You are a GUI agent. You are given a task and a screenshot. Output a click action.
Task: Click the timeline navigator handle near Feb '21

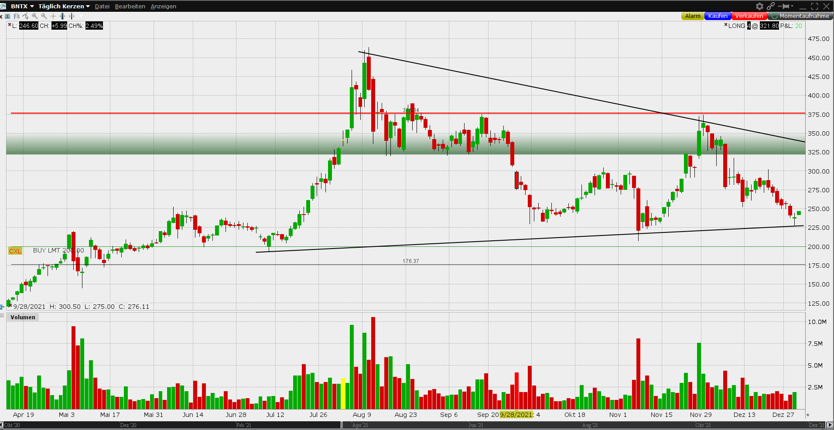[x=342, y=425]
